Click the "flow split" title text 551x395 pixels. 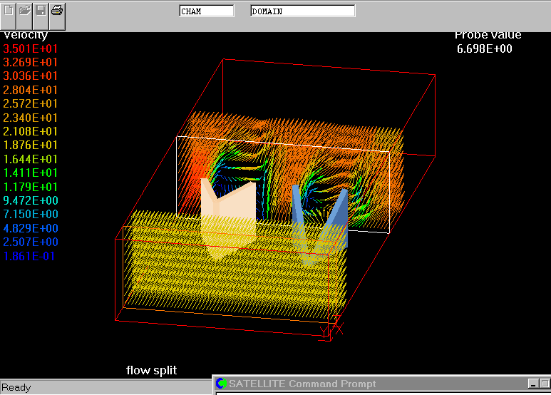pos(151,370)
